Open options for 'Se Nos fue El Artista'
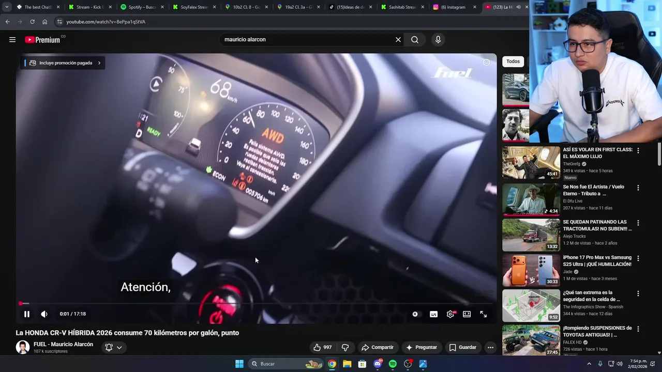This screenshot has height=372, width=662. coord(638,188)
